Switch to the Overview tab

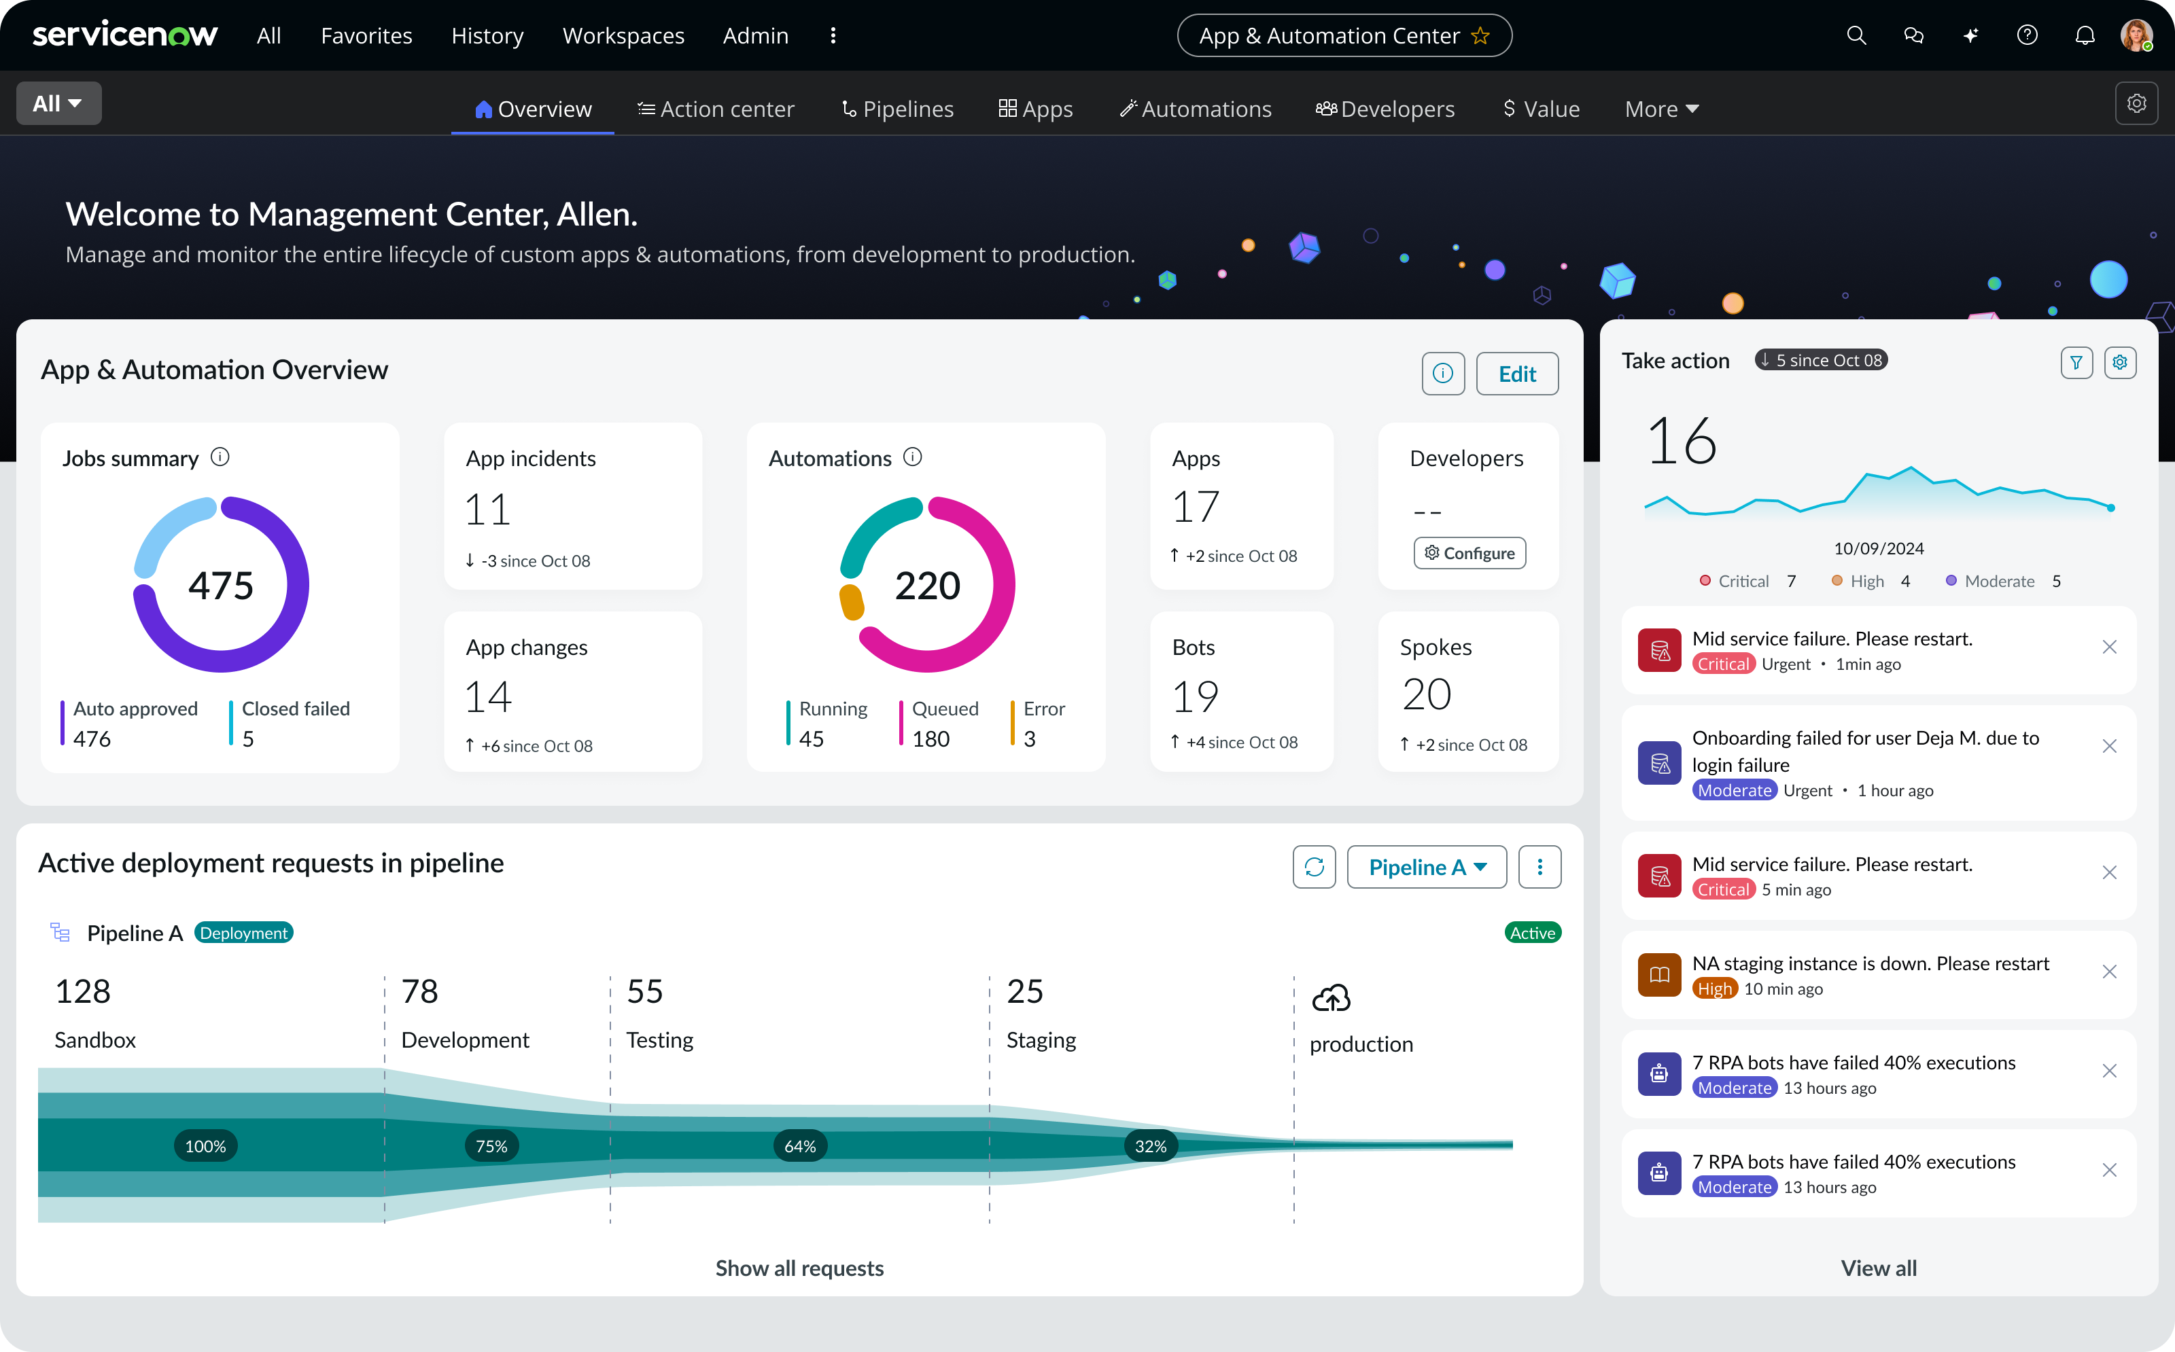point(533,109)
